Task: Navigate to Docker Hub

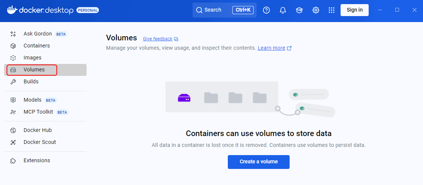Action: pos(37,130)
